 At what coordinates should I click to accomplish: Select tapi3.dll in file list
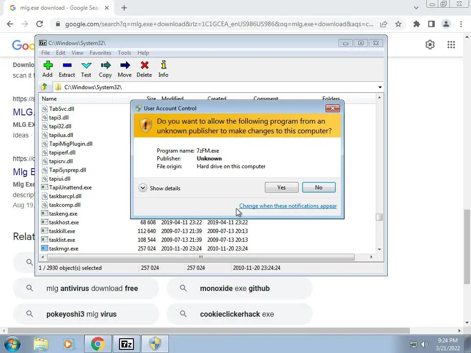(58, 117)
